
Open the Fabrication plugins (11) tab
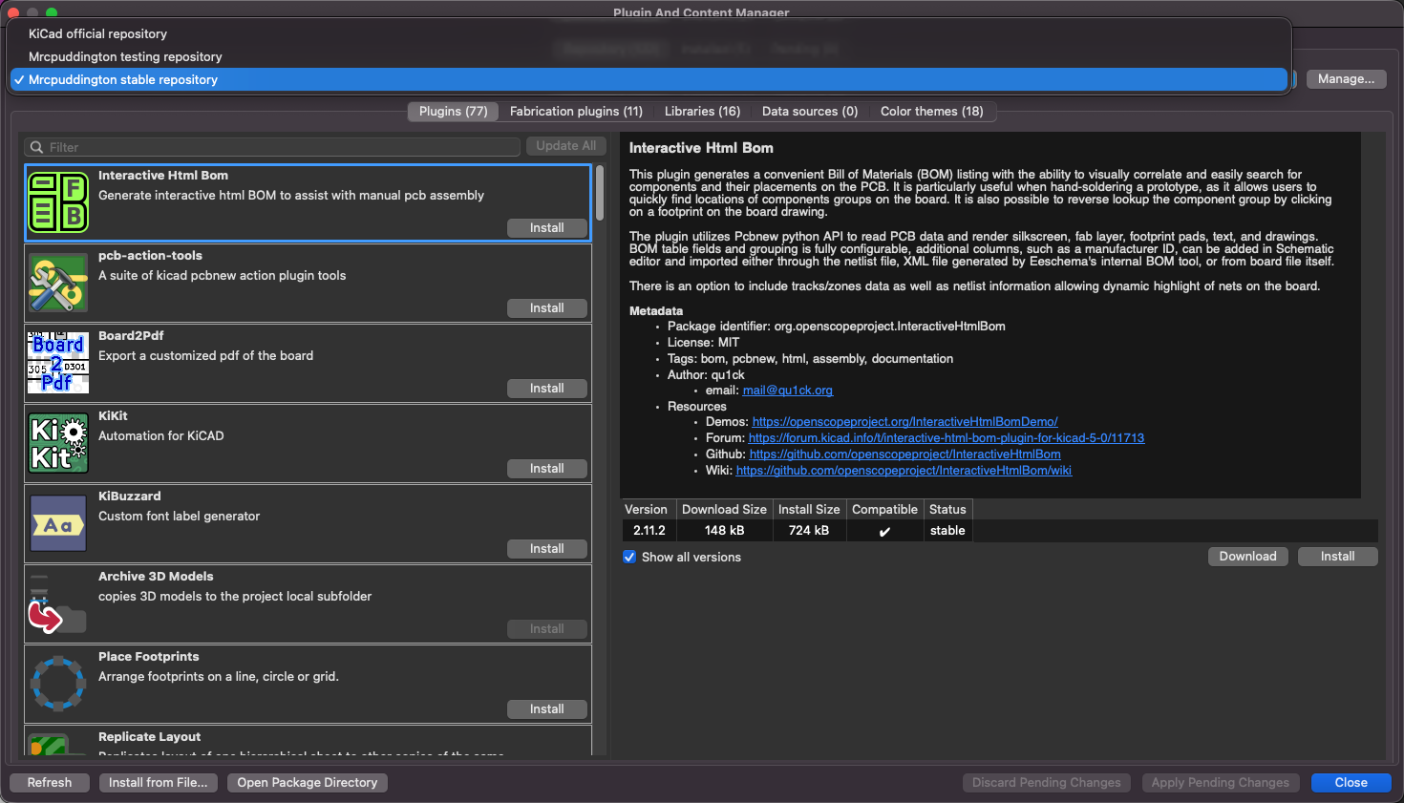point(576,112)
